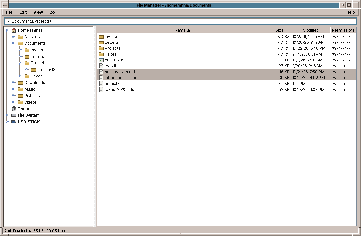Select the cv.pdf file name

pyautogui.click(x=110, y=66)
